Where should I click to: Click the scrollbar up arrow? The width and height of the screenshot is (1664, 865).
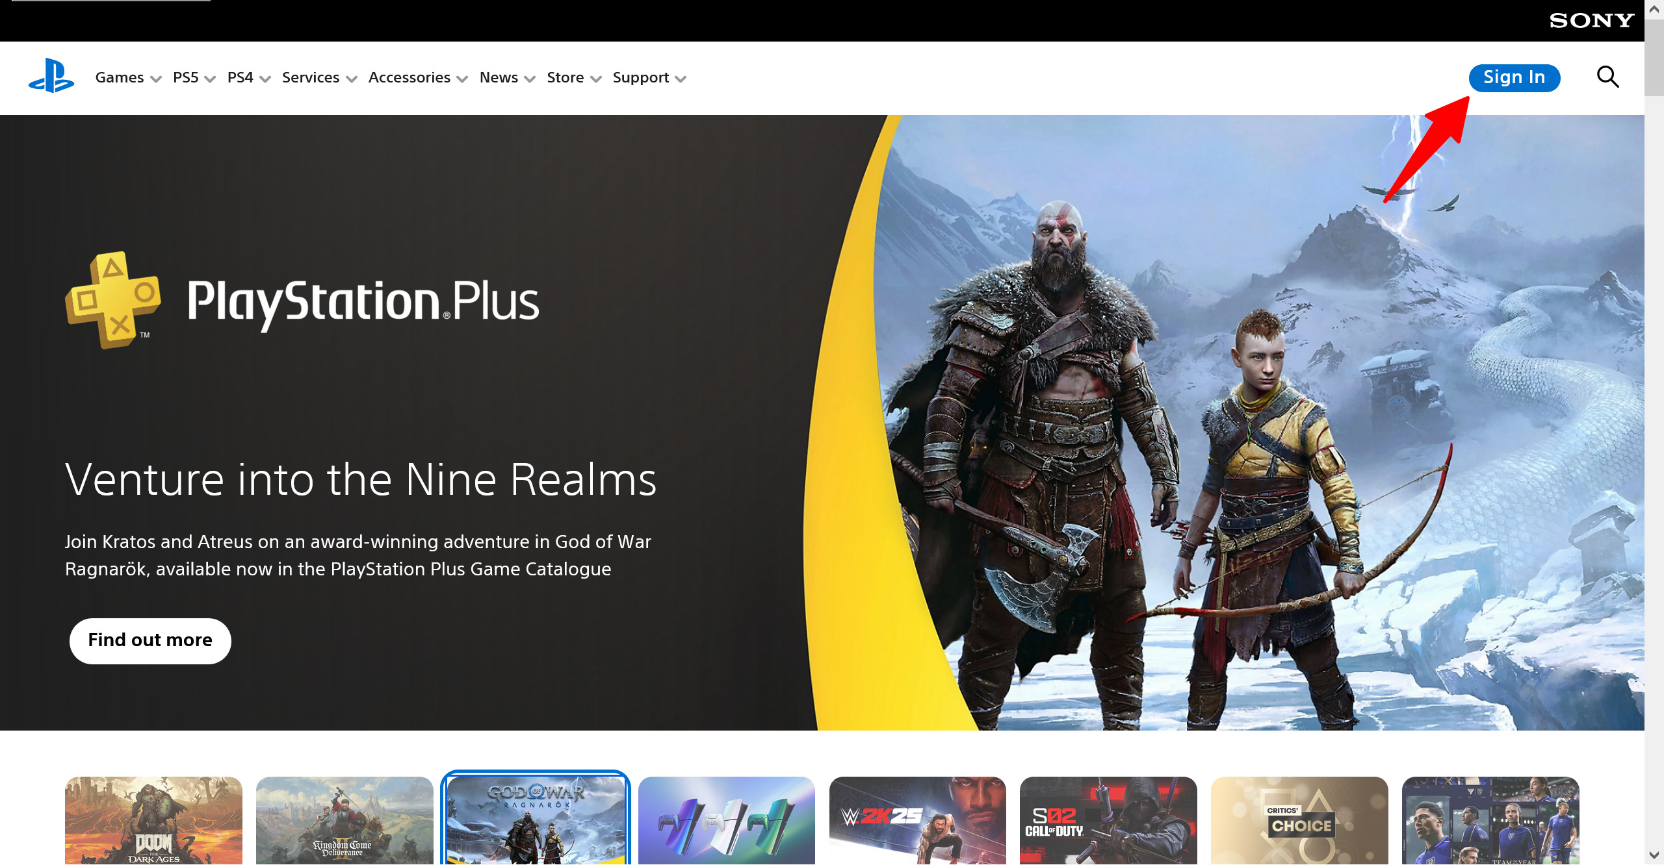click(x=1654, y=9)
